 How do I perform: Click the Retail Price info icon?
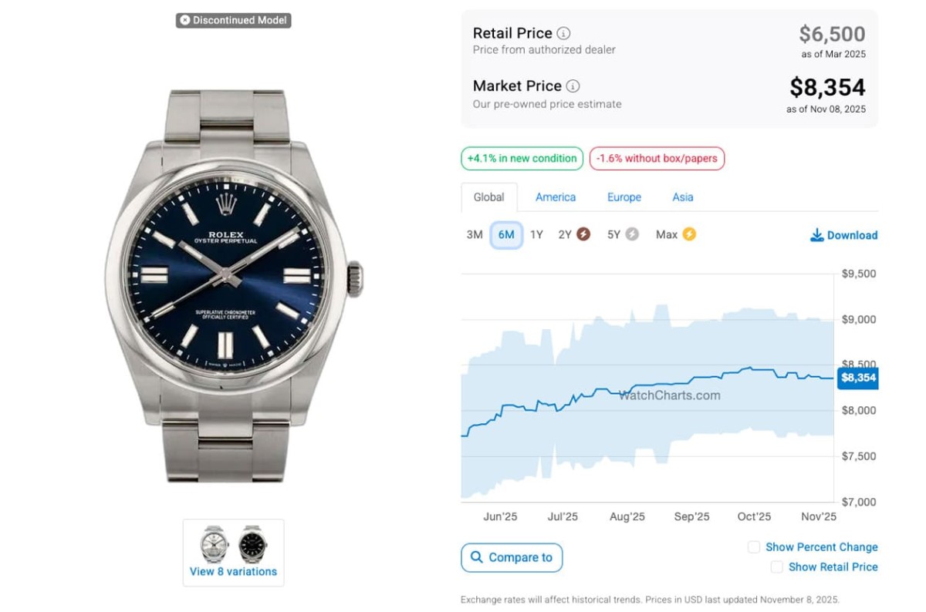point(564,33)
